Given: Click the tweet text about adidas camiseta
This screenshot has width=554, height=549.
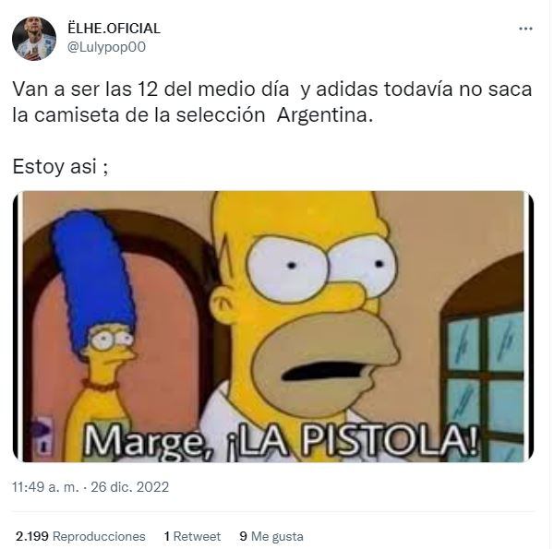Looking at the screenshot, I should click(272, 102).
